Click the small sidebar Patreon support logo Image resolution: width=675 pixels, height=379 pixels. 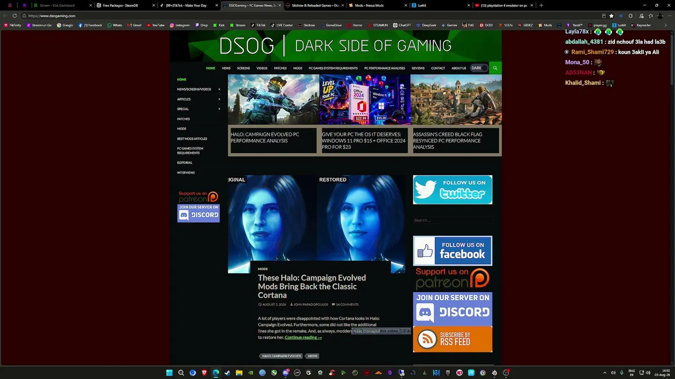pos(198,197)
